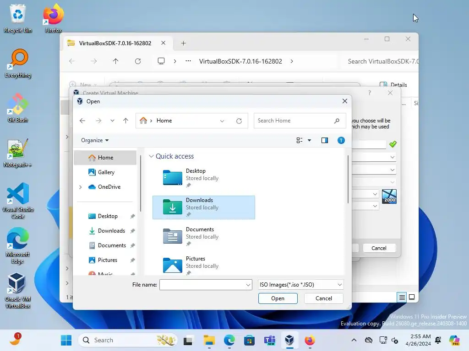Click the Search Home field
The image size is (469, 351).
tap(300, 121)
